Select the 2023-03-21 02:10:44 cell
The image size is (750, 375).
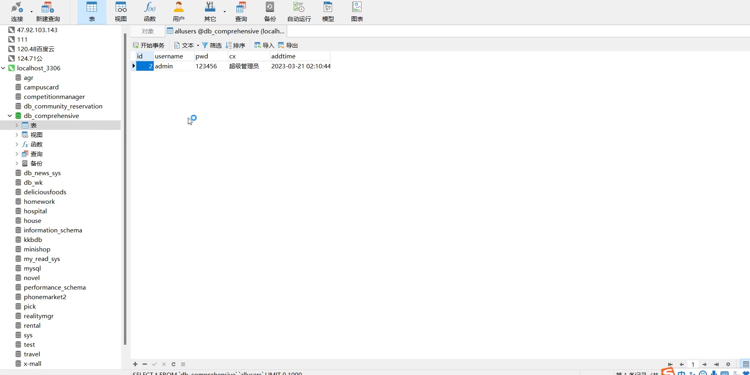pos(300,66)
